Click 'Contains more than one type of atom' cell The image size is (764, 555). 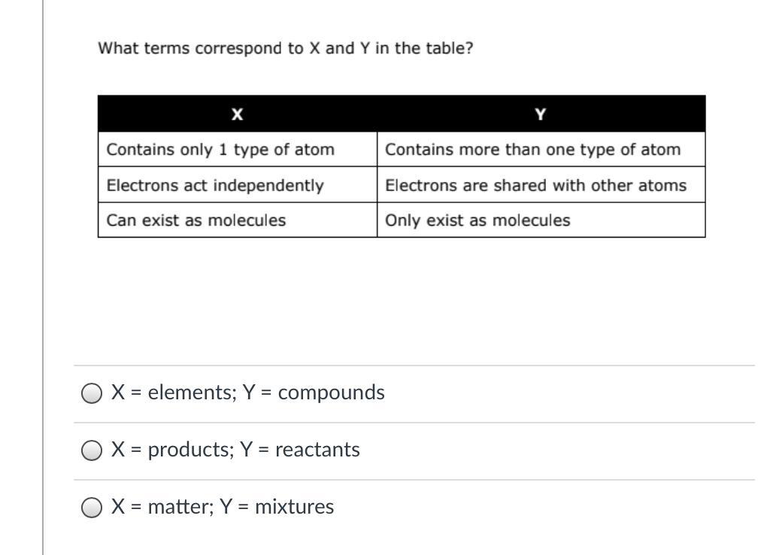pyautogui.click(x=532, y=150)
